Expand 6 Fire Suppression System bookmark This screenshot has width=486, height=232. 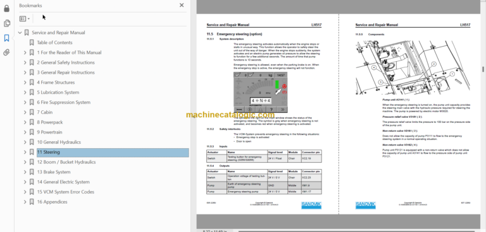[x=25, y=102]
